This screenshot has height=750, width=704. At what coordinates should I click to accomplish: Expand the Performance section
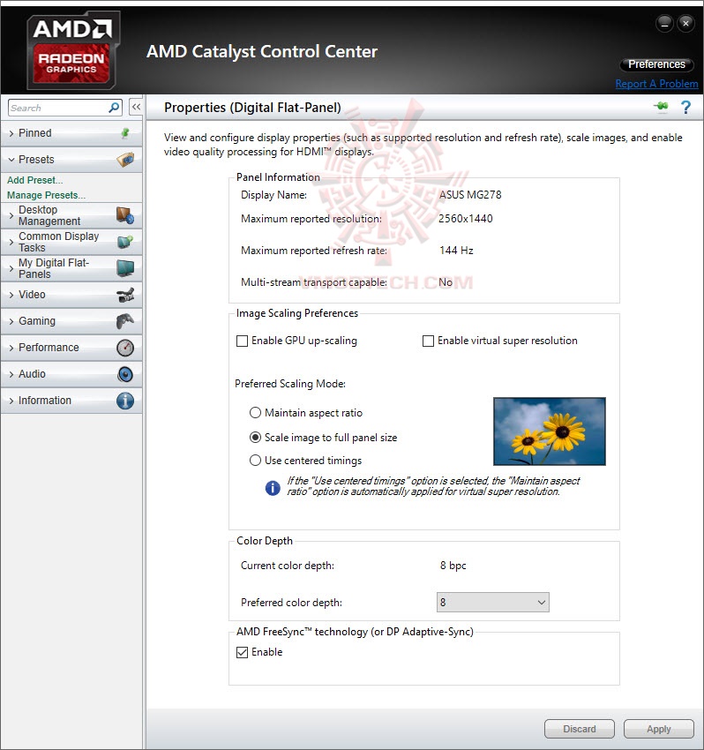[x=11, y=348]
